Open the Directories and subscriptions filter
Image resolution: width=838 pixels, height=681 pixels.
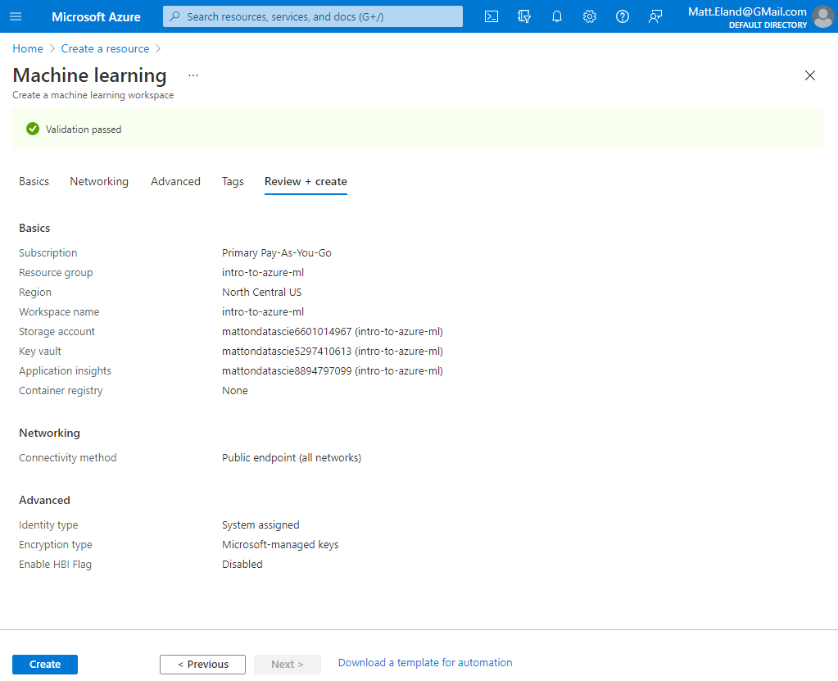524,16
